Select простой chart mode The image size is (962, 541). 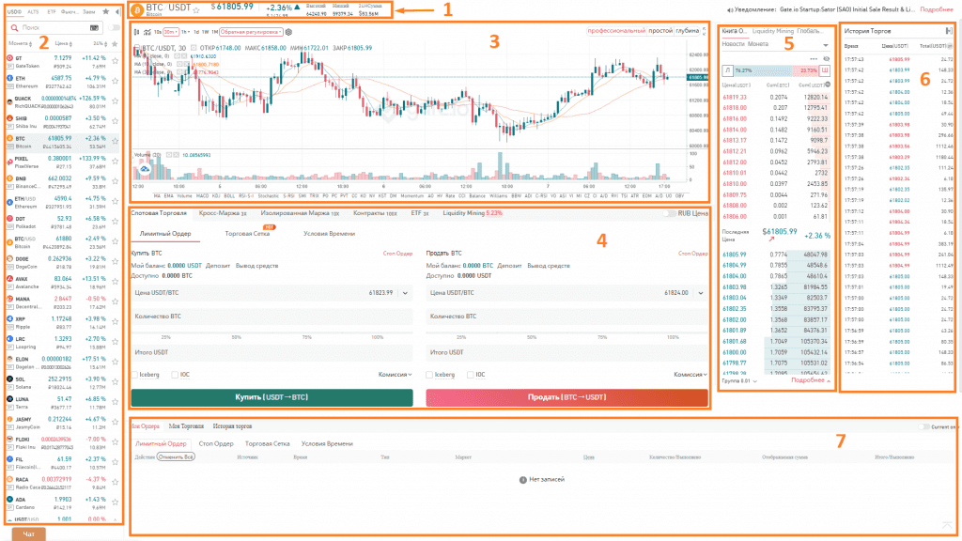(660, 31)
